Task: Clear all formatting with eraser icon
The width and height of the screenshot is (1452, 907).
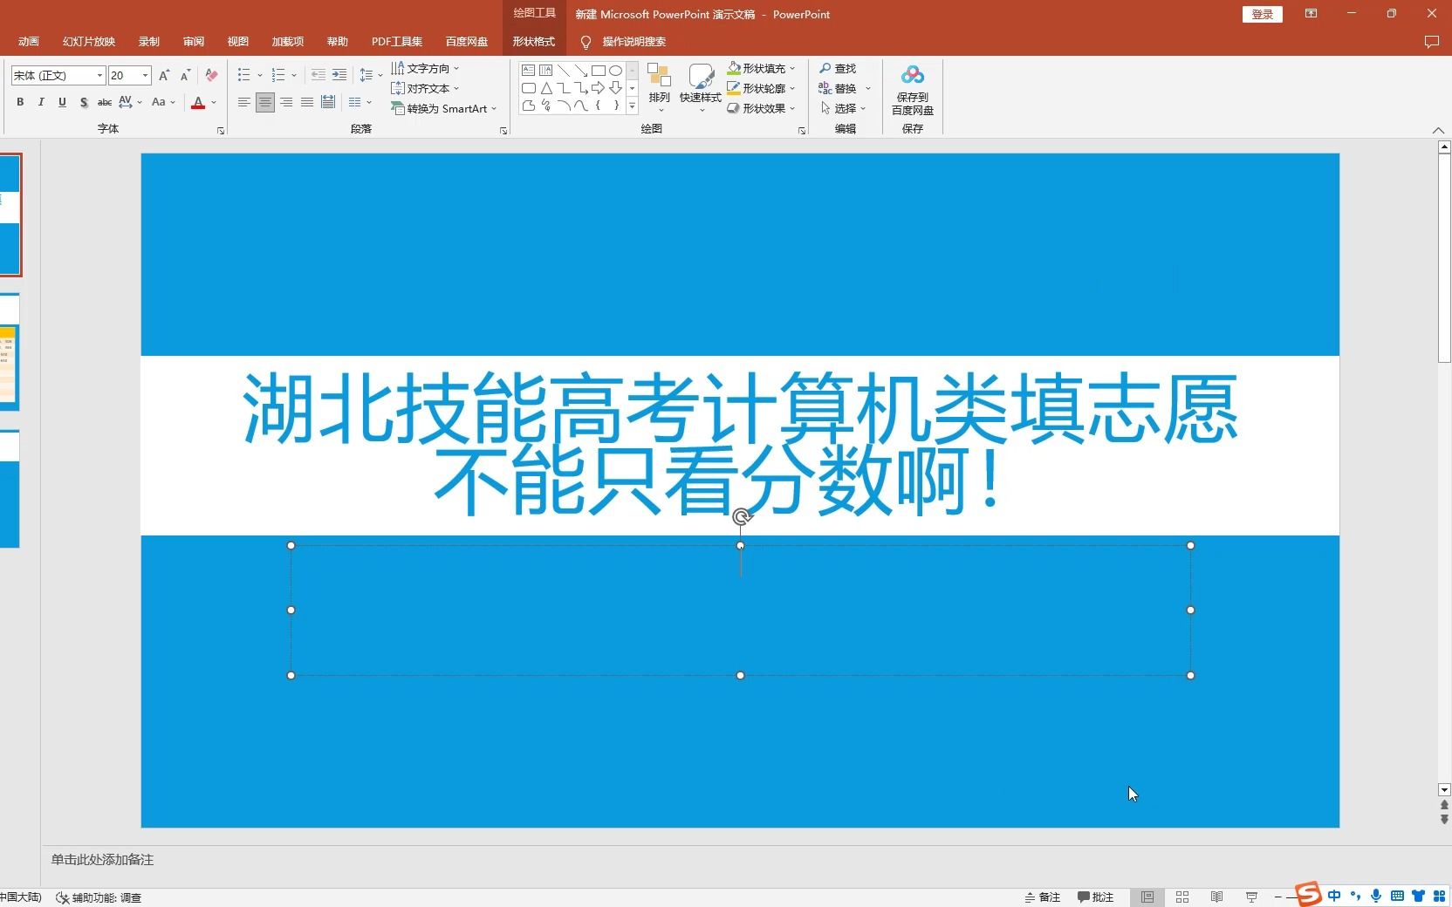Action: 211,75
